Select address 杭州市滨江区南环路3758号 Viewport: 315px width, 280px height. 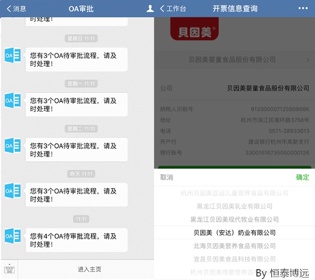tap(275, 120)
